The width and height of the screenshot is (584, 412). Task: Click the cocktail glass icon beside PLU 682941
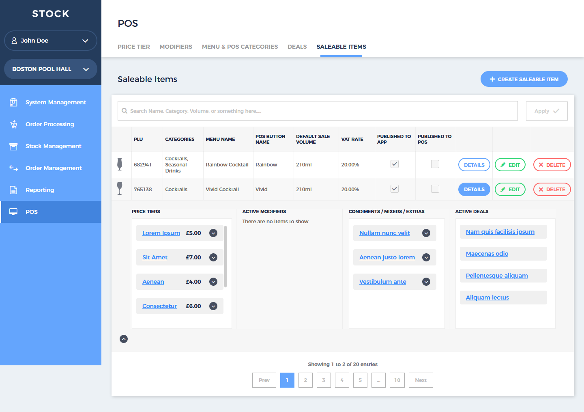click(x=120, y=164)
